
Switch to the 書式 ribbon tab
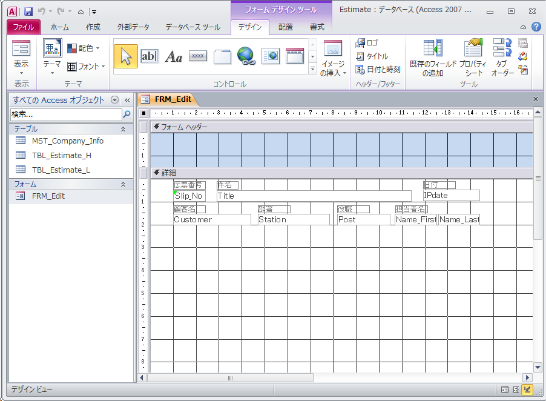pos(317,27)
